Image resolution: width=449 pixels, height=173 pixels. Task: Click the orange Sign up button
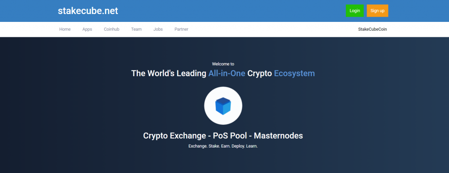pyautogui.click(x=378, y=11)
